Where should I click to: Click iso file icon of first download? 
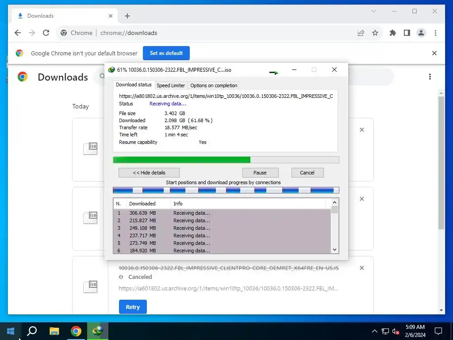pyautogui.click(x=90, y=149)
